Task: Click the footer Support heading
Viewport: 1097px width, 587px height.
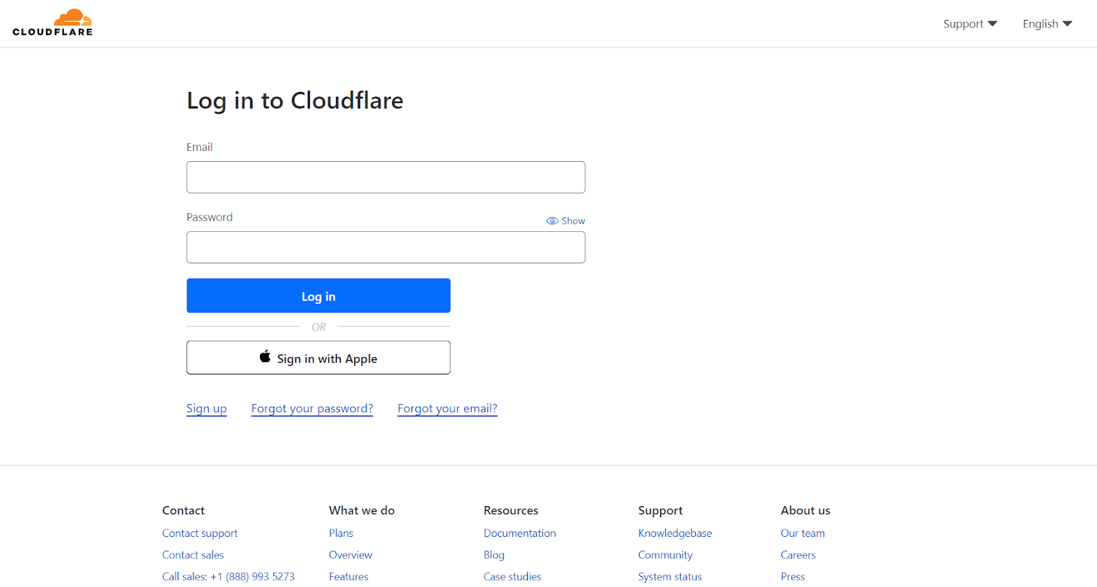Action: pos(660,511)
